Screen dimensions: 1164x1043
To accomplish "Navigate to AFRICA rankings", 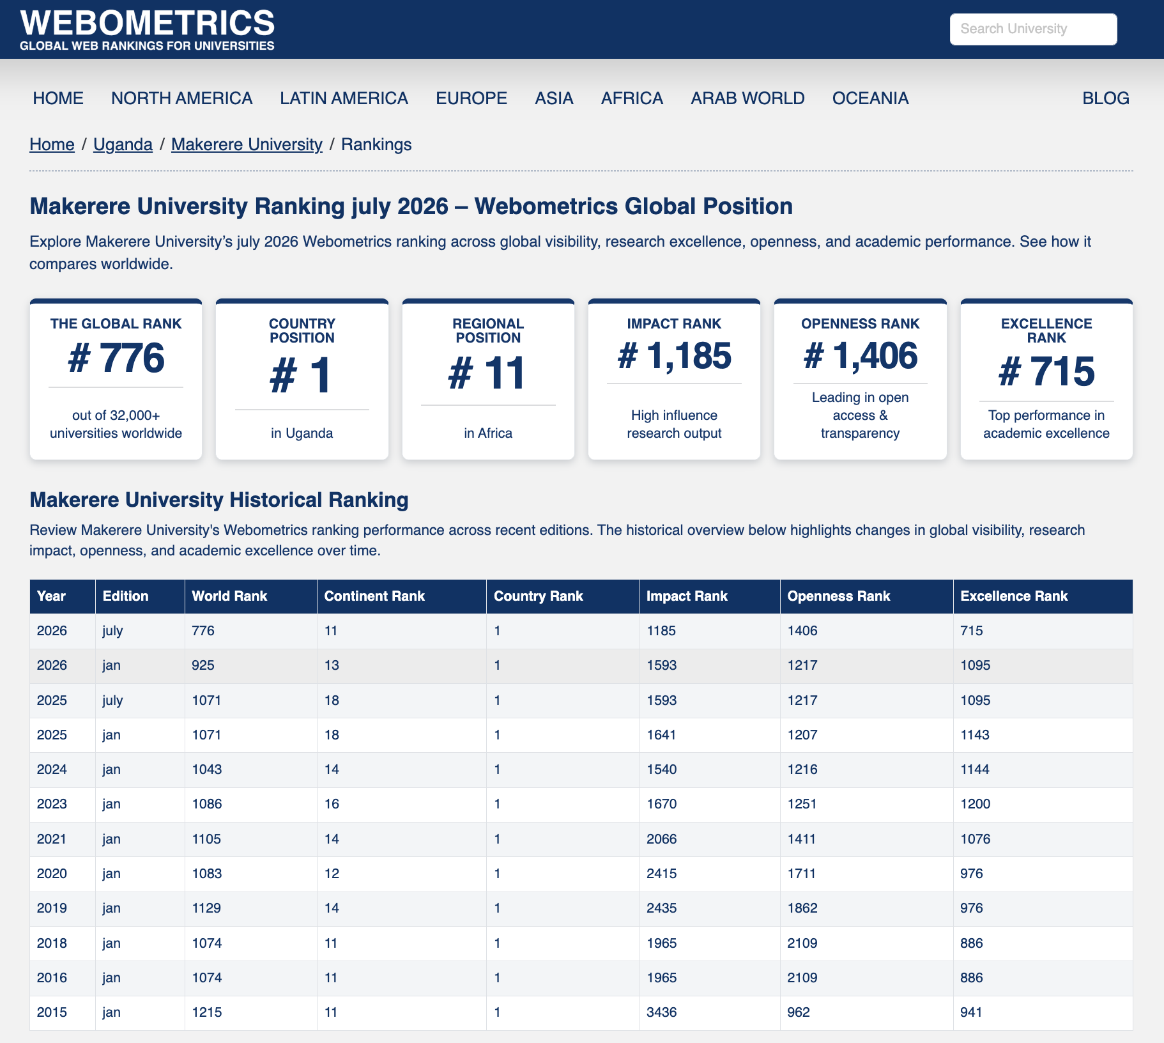I will (632, 98).
